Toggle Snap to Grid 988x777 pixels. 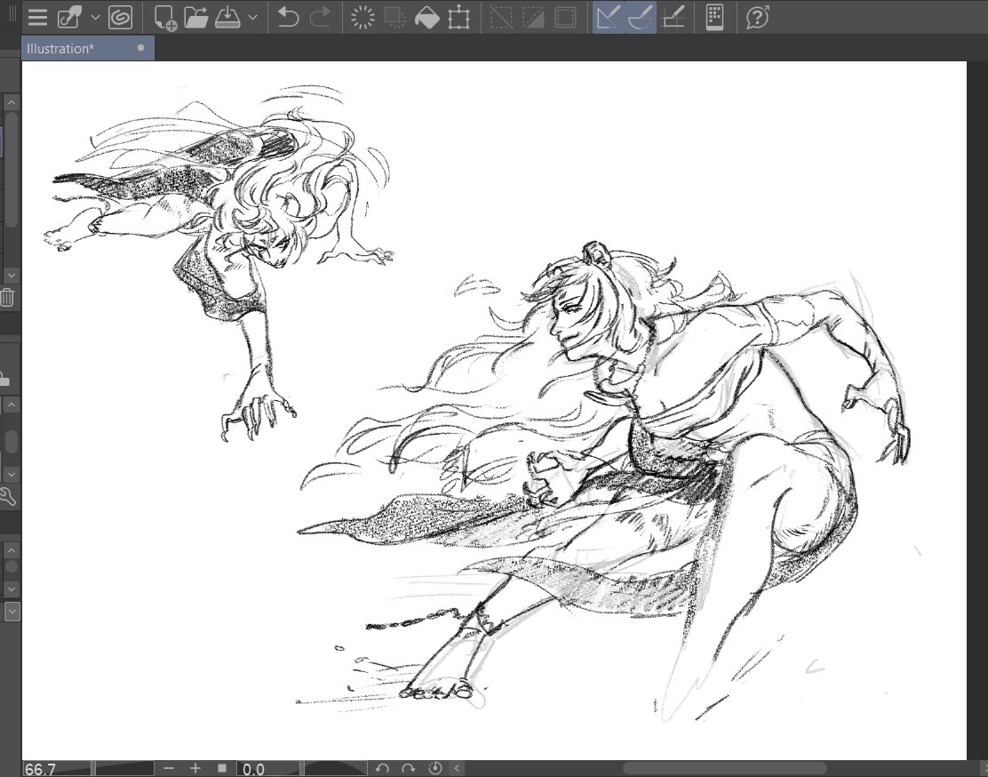673,17
